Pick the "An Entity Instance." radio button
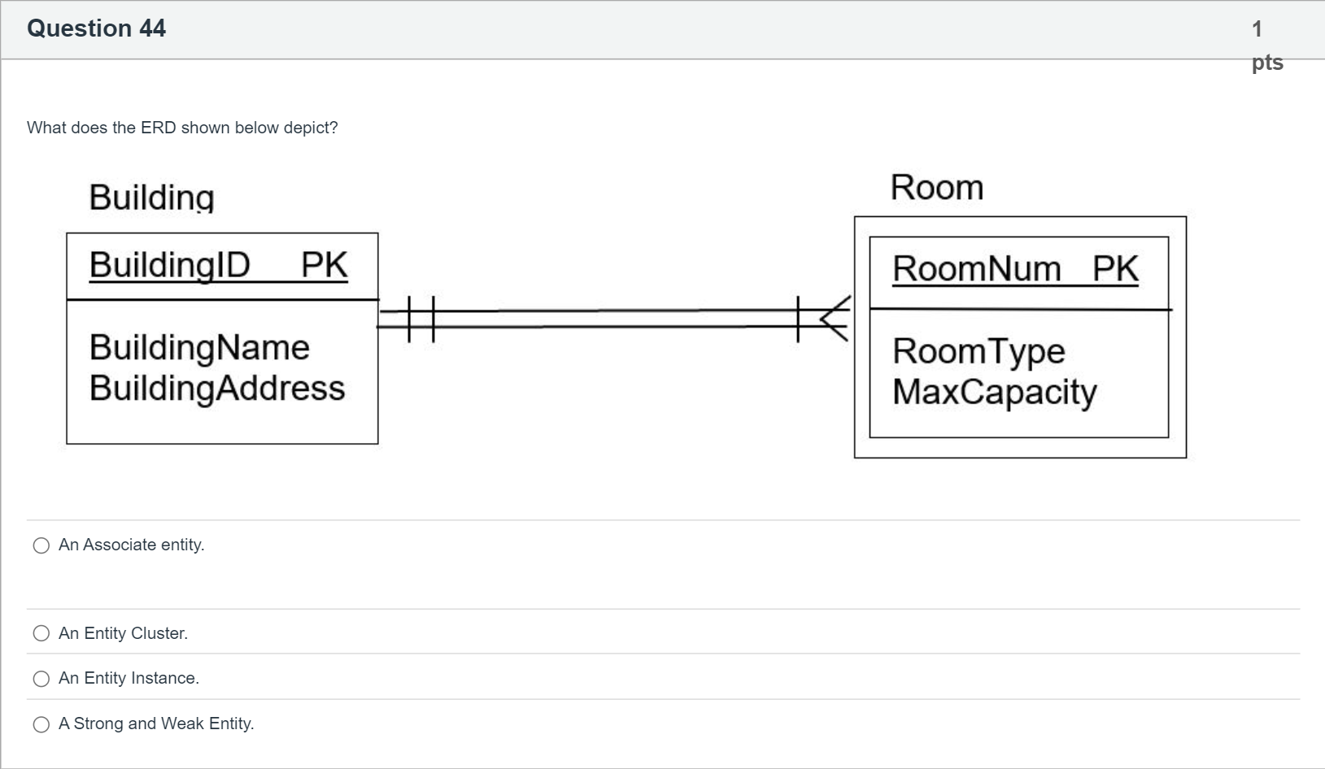Viewport: 1325px width, 769px height. point(41,679)
